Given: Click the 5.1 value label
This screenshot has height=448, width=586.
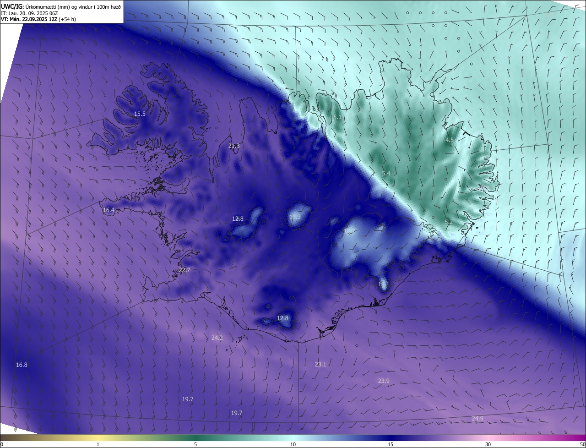Looking at the screenshot, I should [337, 117].
